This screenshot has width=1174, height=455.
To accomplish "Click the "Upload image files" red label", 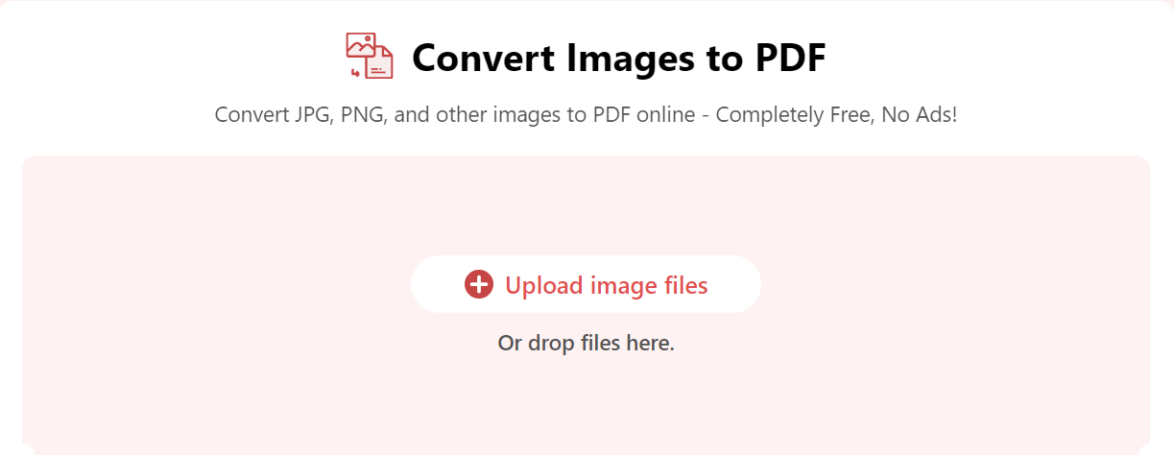I will click(x=607, y=285).
